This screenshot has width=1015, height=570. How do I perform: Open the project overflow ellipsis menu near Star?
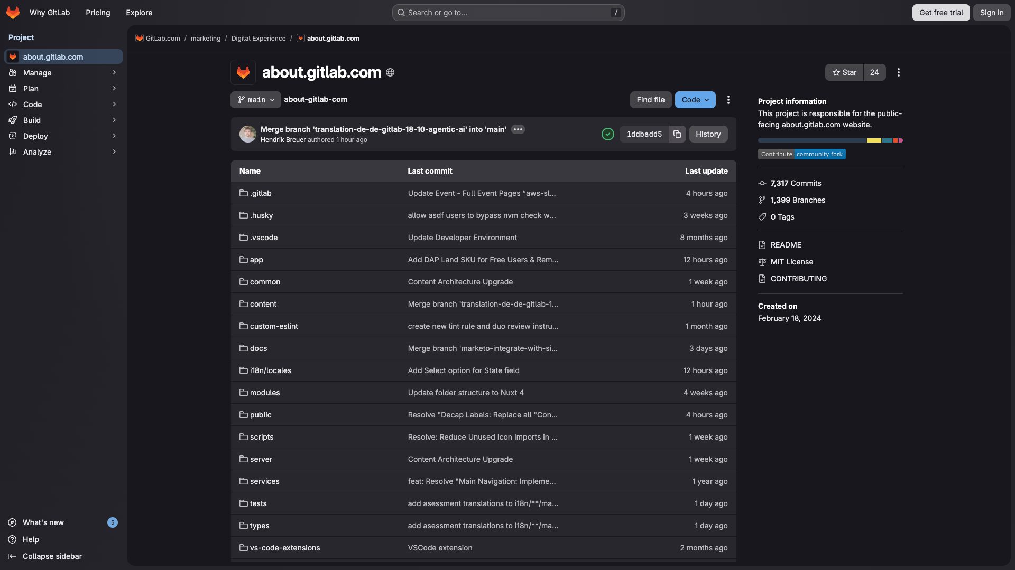898,72
